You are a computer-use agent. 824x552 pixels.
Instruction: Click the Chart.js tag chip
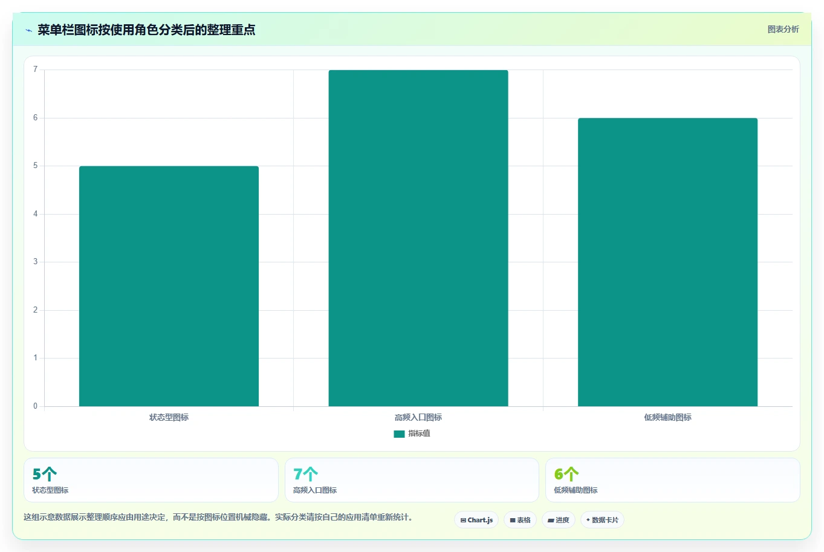pos(476,520)
